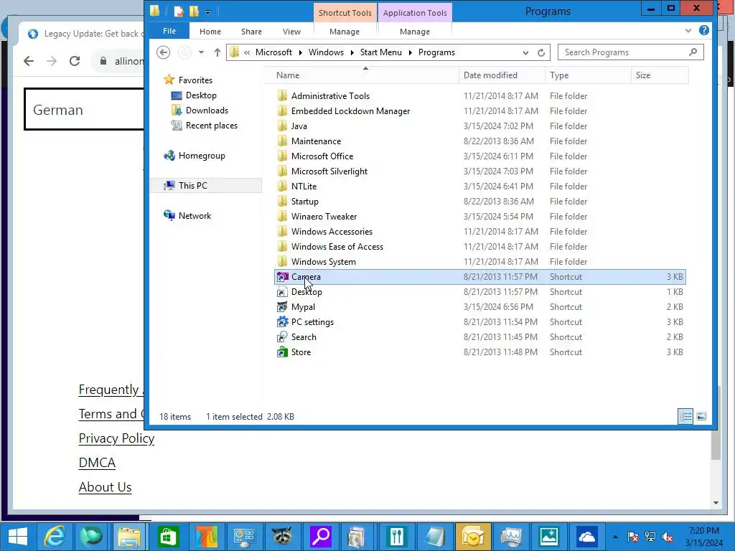This screenshot has height=551, width=735.
Task: Open the Outlook taskbar icon
Action: (472, 537)
